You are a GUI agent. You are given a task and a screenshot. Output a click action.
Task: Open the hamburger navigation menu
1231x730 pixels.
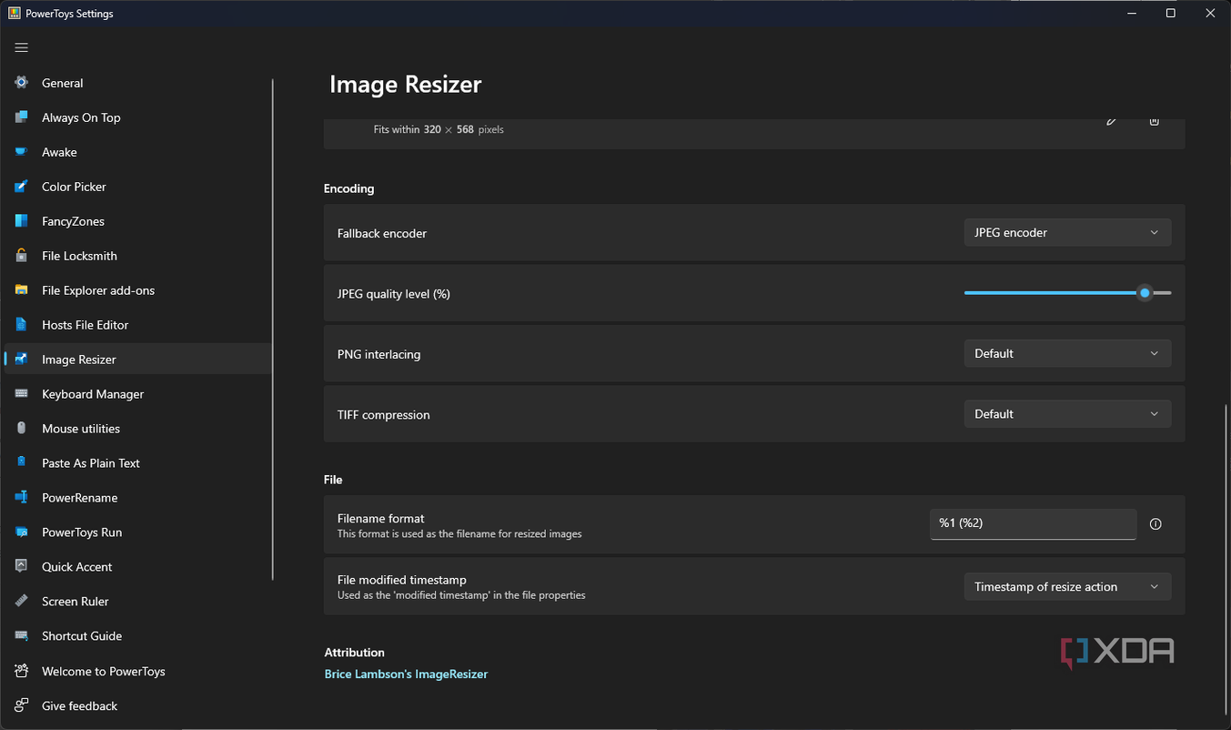click(x=22, y=47)
